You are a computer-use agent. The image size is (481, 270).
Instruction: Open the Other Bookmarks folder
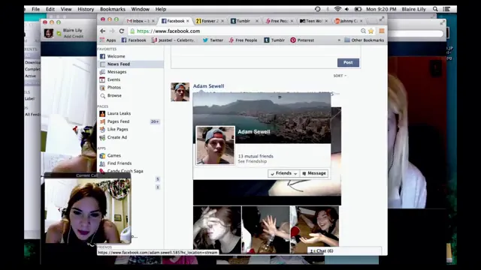[364, 40]
